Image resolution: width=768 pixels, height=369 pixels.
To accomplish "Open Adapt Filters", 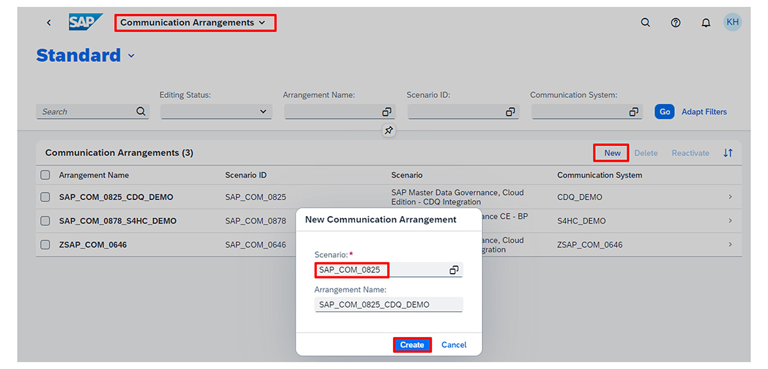I will (x=704, y=112).
